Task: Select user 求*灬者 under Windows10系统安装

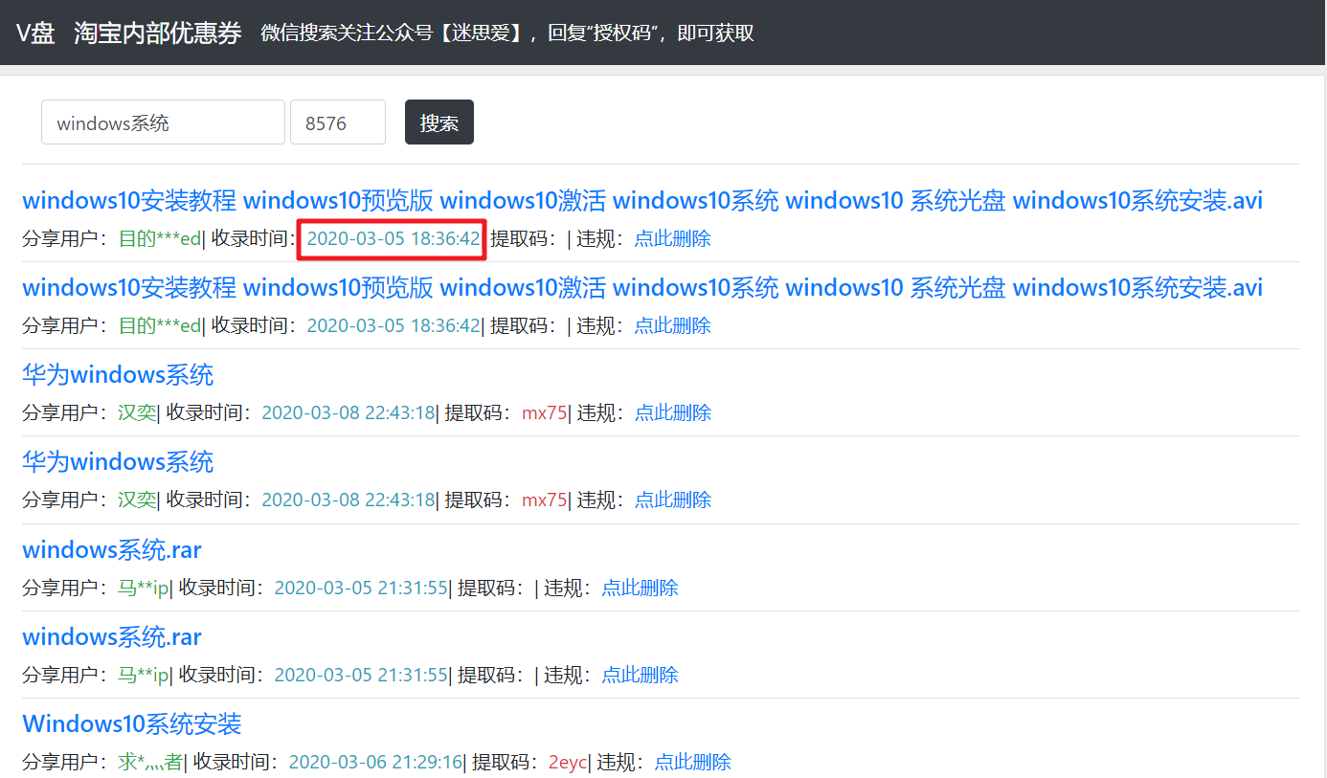Action: point(150,762)
